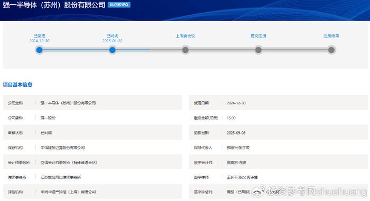Select the 评估机构 field label
This screenshot has height=201, width=370.
coord(15,192)
